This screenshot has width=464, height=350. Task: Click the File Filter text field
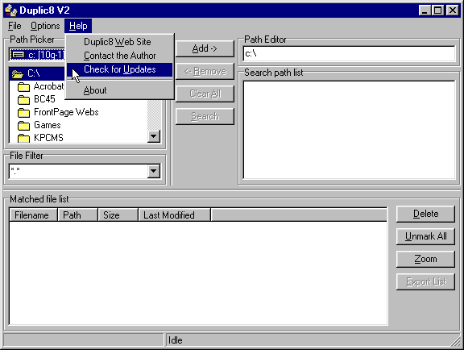coord(78,171)
